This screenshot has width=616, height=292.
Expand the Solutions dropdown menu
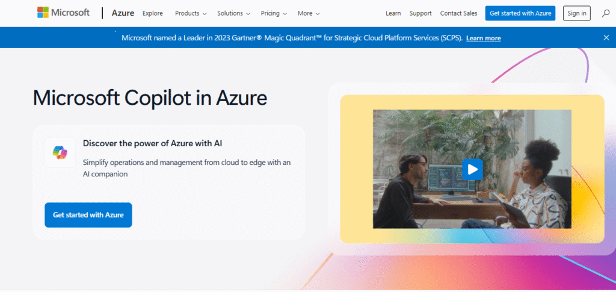point(233,13)
